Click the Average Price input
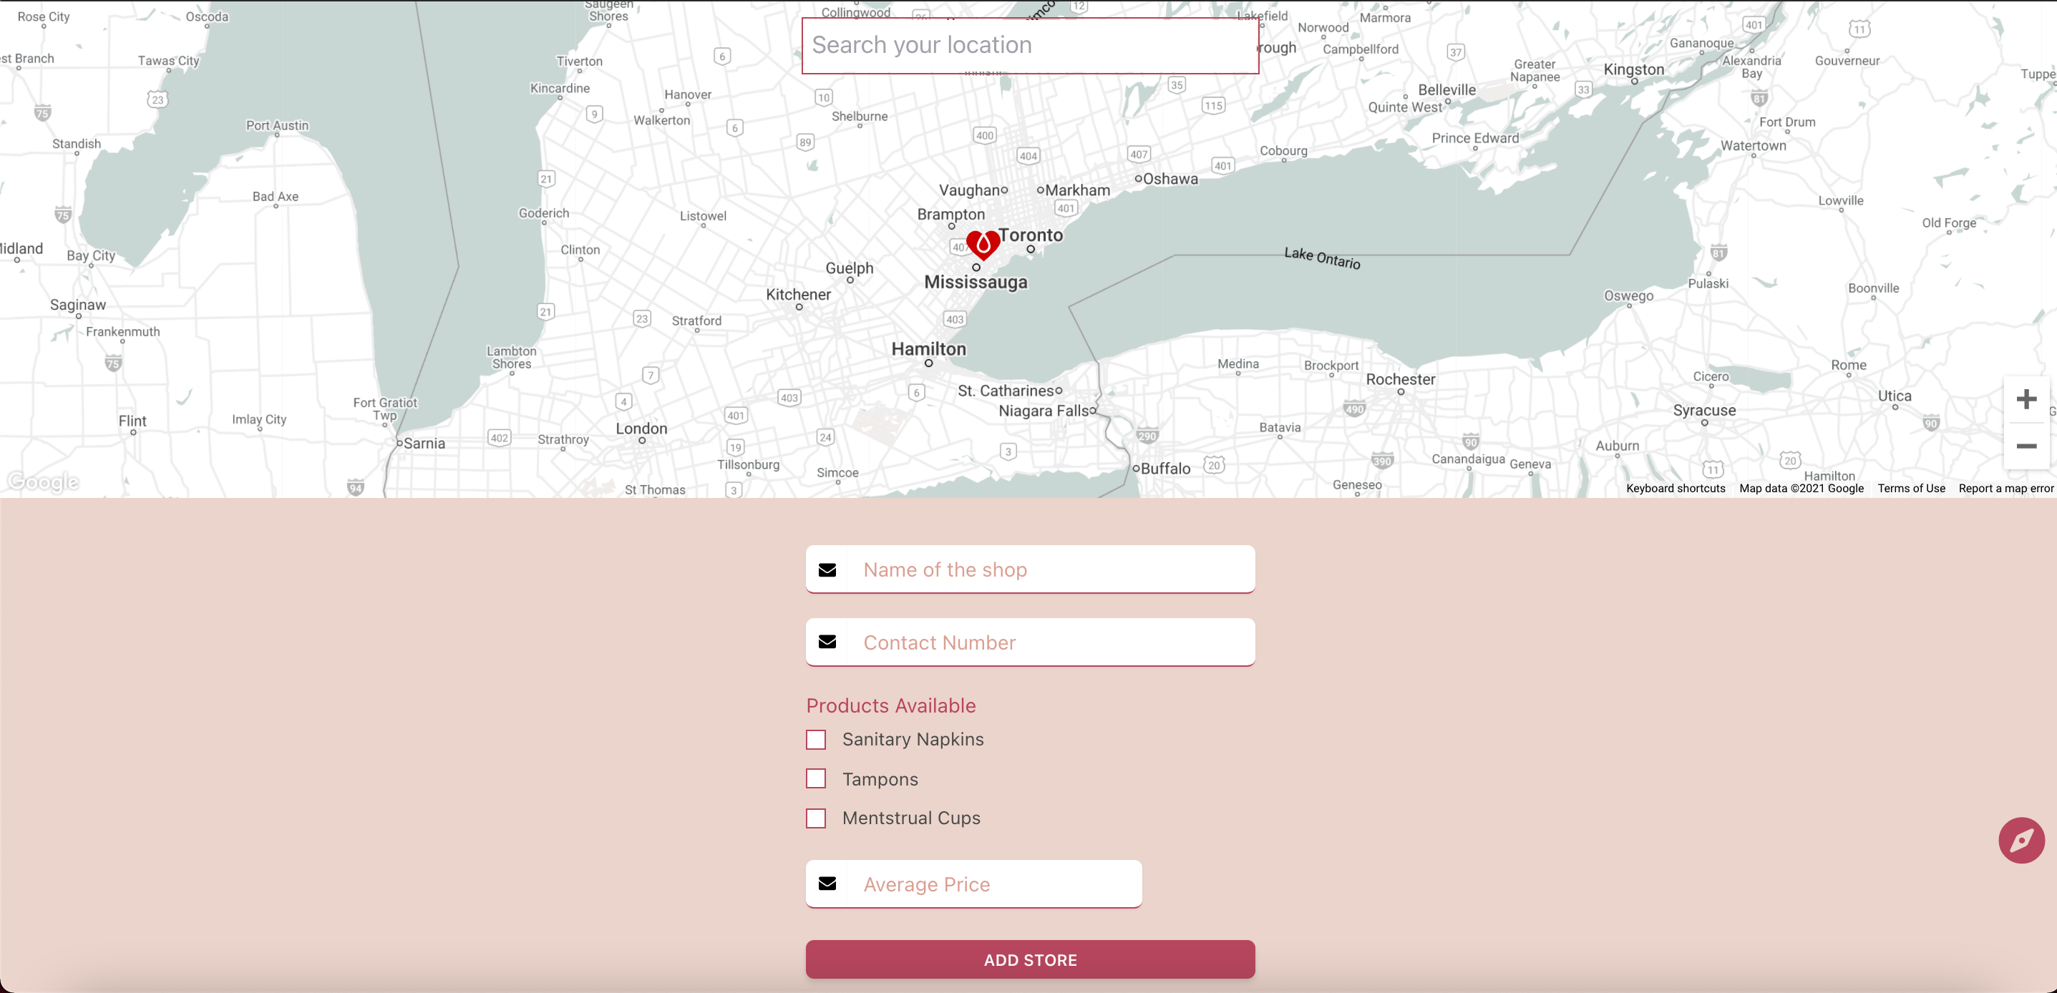The width and height of the screenshot is (2057, 993). [x=994, y=884]
